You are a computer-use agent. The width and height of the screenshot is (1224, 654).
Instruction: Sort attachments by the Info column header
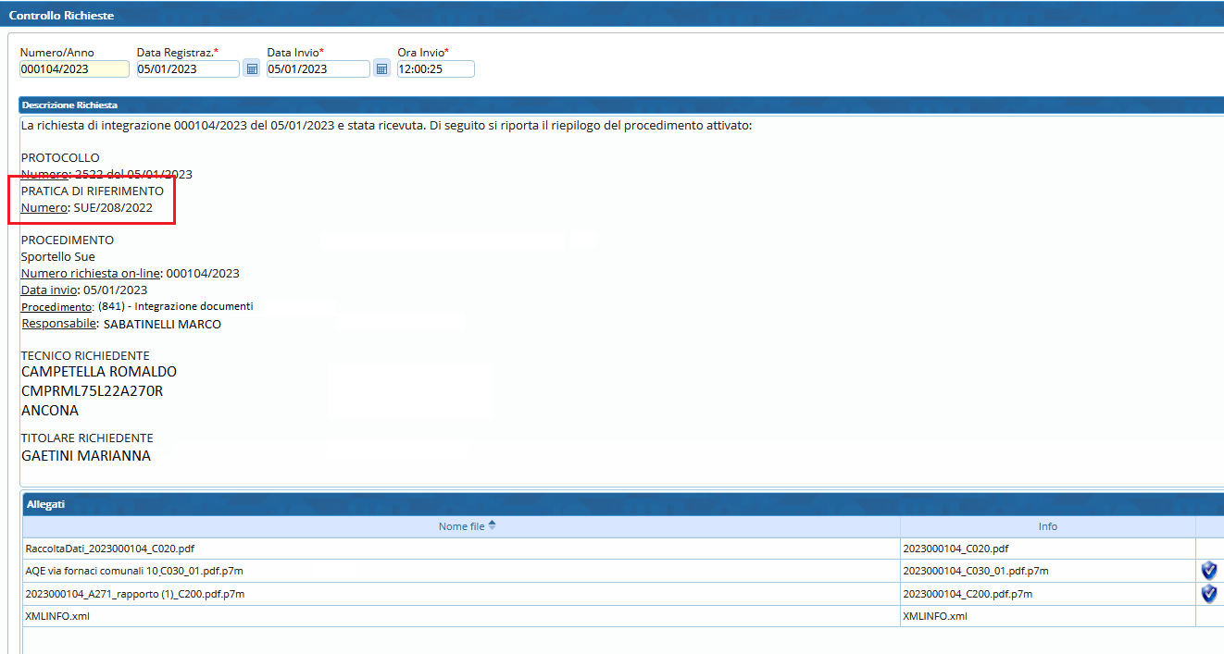tap(1047, 526)
